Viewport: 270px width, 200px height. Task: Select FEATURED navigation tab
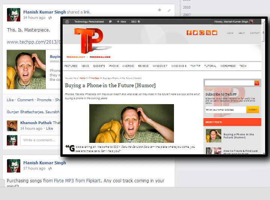pyautogui.click(x=71, y=66)
